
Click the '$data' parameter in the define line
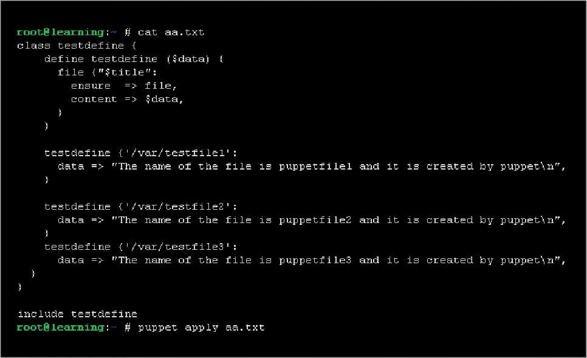click(x=190, y=59)
